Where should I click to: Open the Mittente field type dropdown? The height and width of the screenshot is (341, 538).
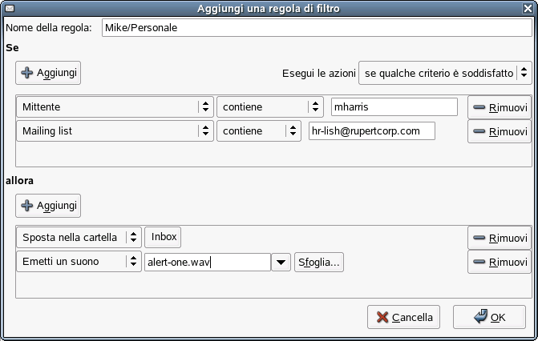(114, 107)
